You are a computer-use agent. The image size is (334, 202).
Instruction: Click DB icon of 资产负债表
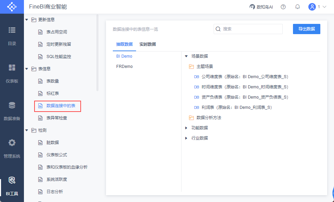196,97
